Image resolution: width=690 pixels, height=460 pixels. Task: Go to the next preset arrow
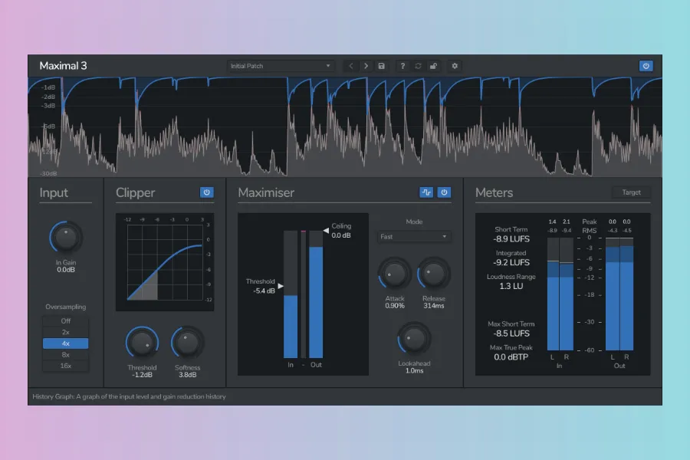(366, 66)
